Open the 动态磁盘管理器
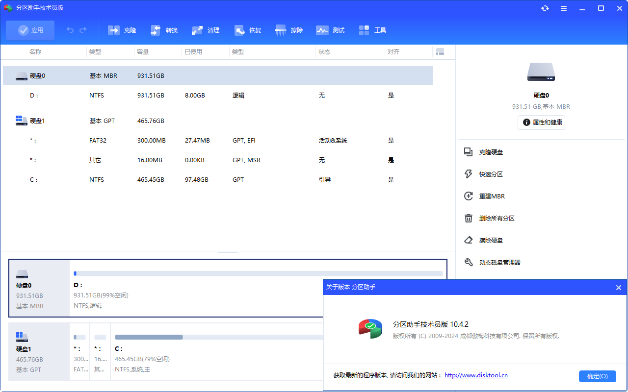Image resolution: width=628 pixels, height=392 pixels. [x=498, y=262]
